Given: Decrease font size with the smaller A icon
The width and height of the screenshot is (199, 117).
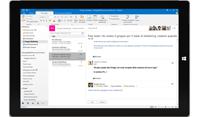Looking at the screenshot, I should click(x=58, y=17).
